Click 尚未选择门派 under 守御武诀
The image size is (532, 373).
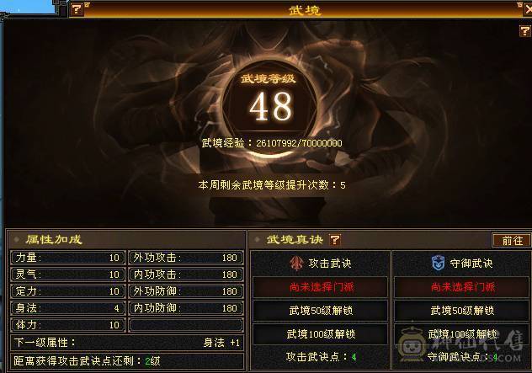click(x=462, y=287)
